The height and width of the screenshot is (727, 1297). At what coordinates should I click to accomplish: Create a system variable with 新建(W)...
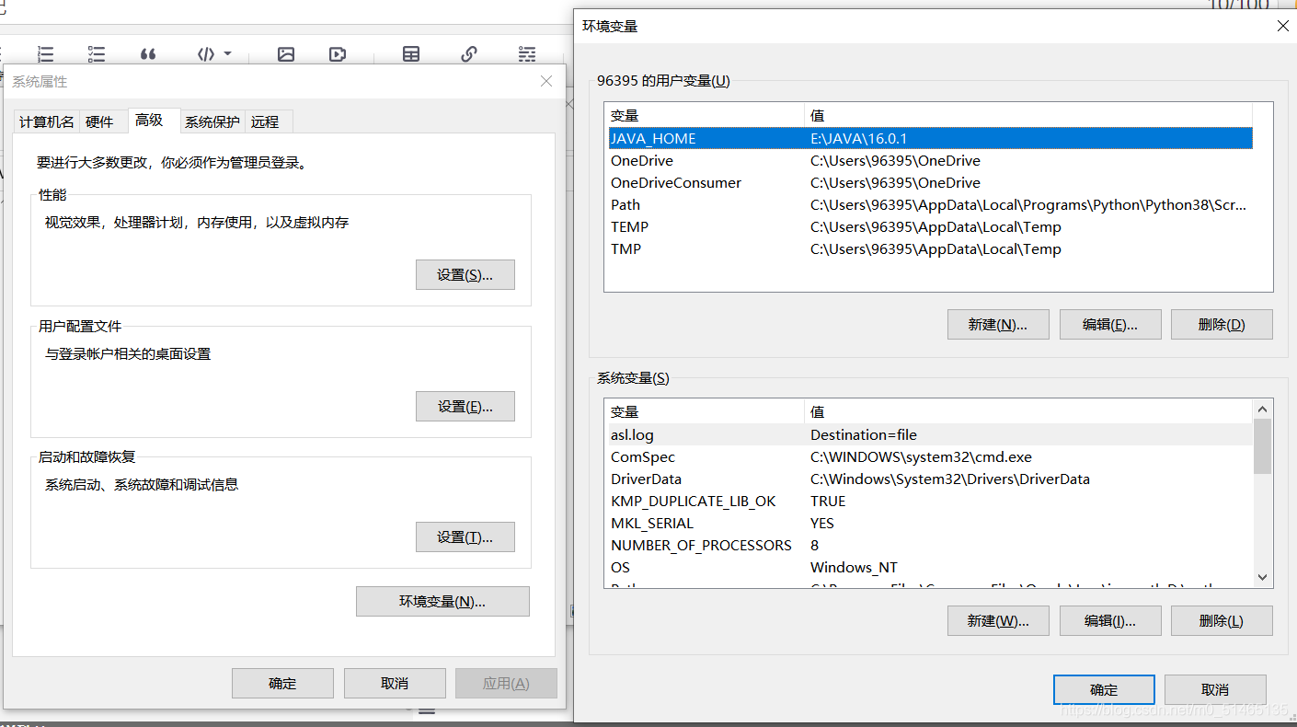coord(998,621)
